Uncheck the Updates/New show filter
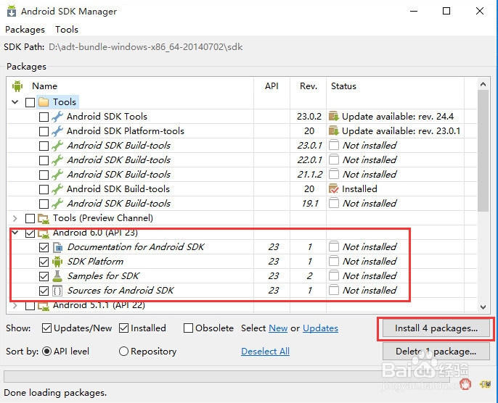 [47, 328]
